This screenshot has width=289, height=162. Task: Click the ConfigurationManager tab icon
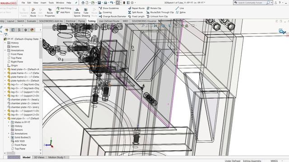[x=19, y=30]
